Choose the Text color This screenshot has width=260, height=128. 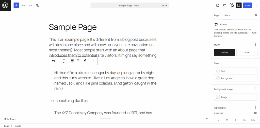coord(236,71)
